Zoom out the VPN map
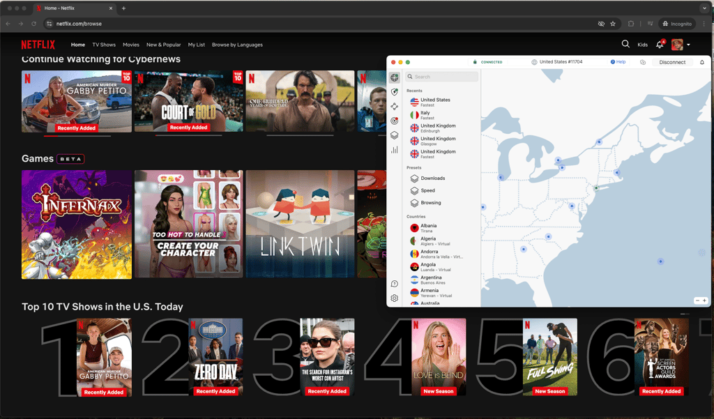This screenshot has height=419, width=714. click(x=697, y=300)
